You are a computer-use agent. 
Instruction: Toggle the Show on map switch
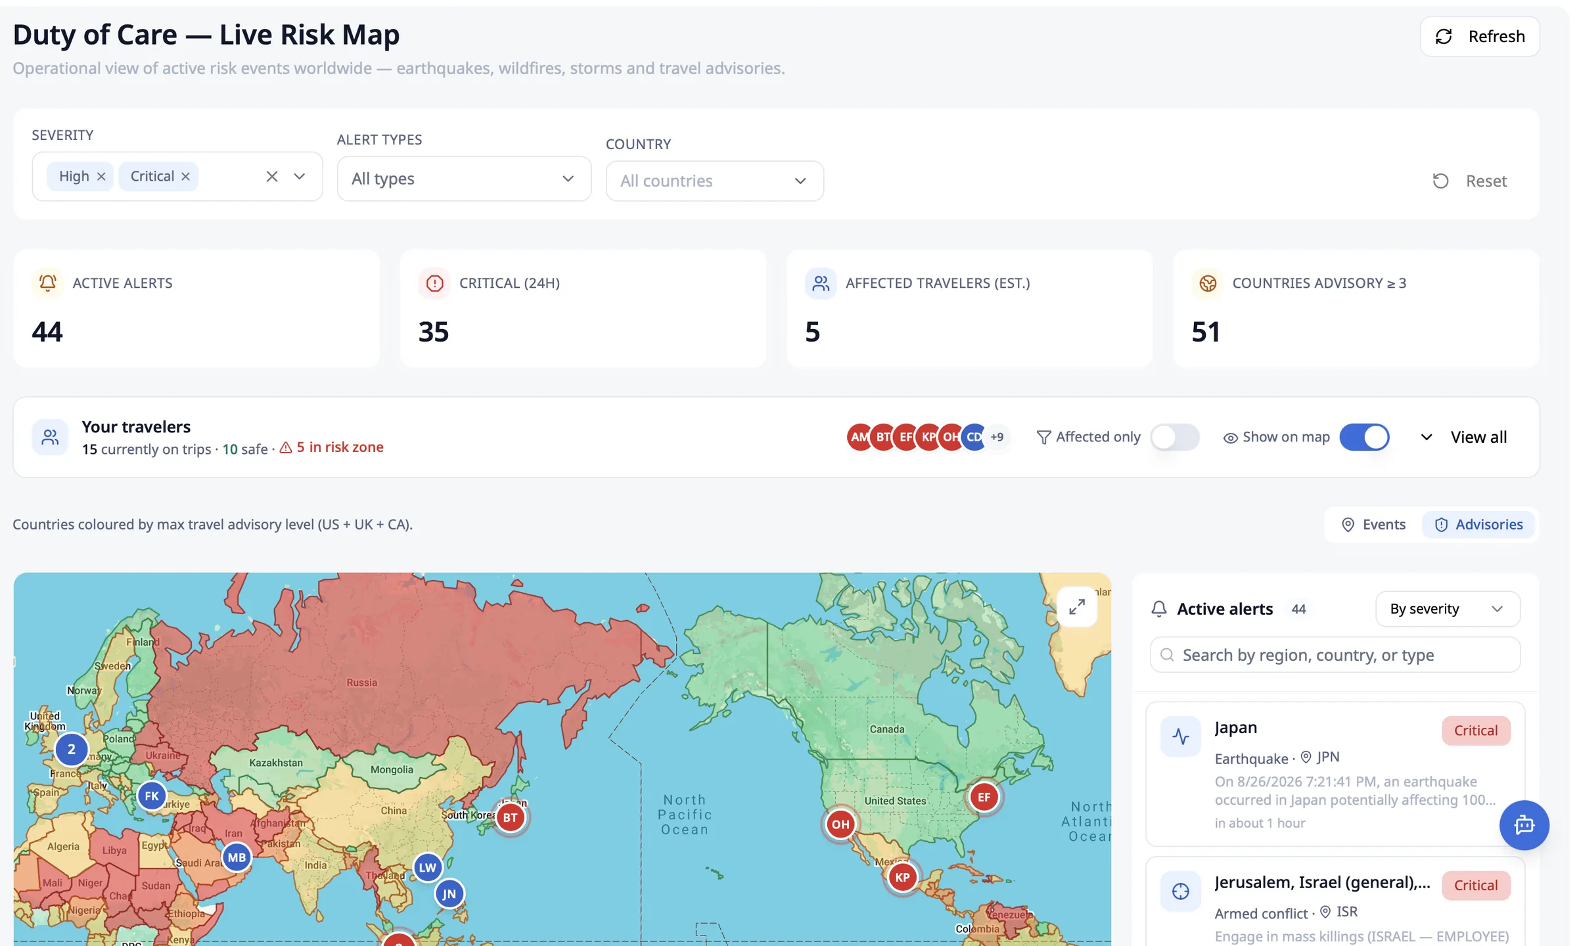click(x=1364, y=437)
